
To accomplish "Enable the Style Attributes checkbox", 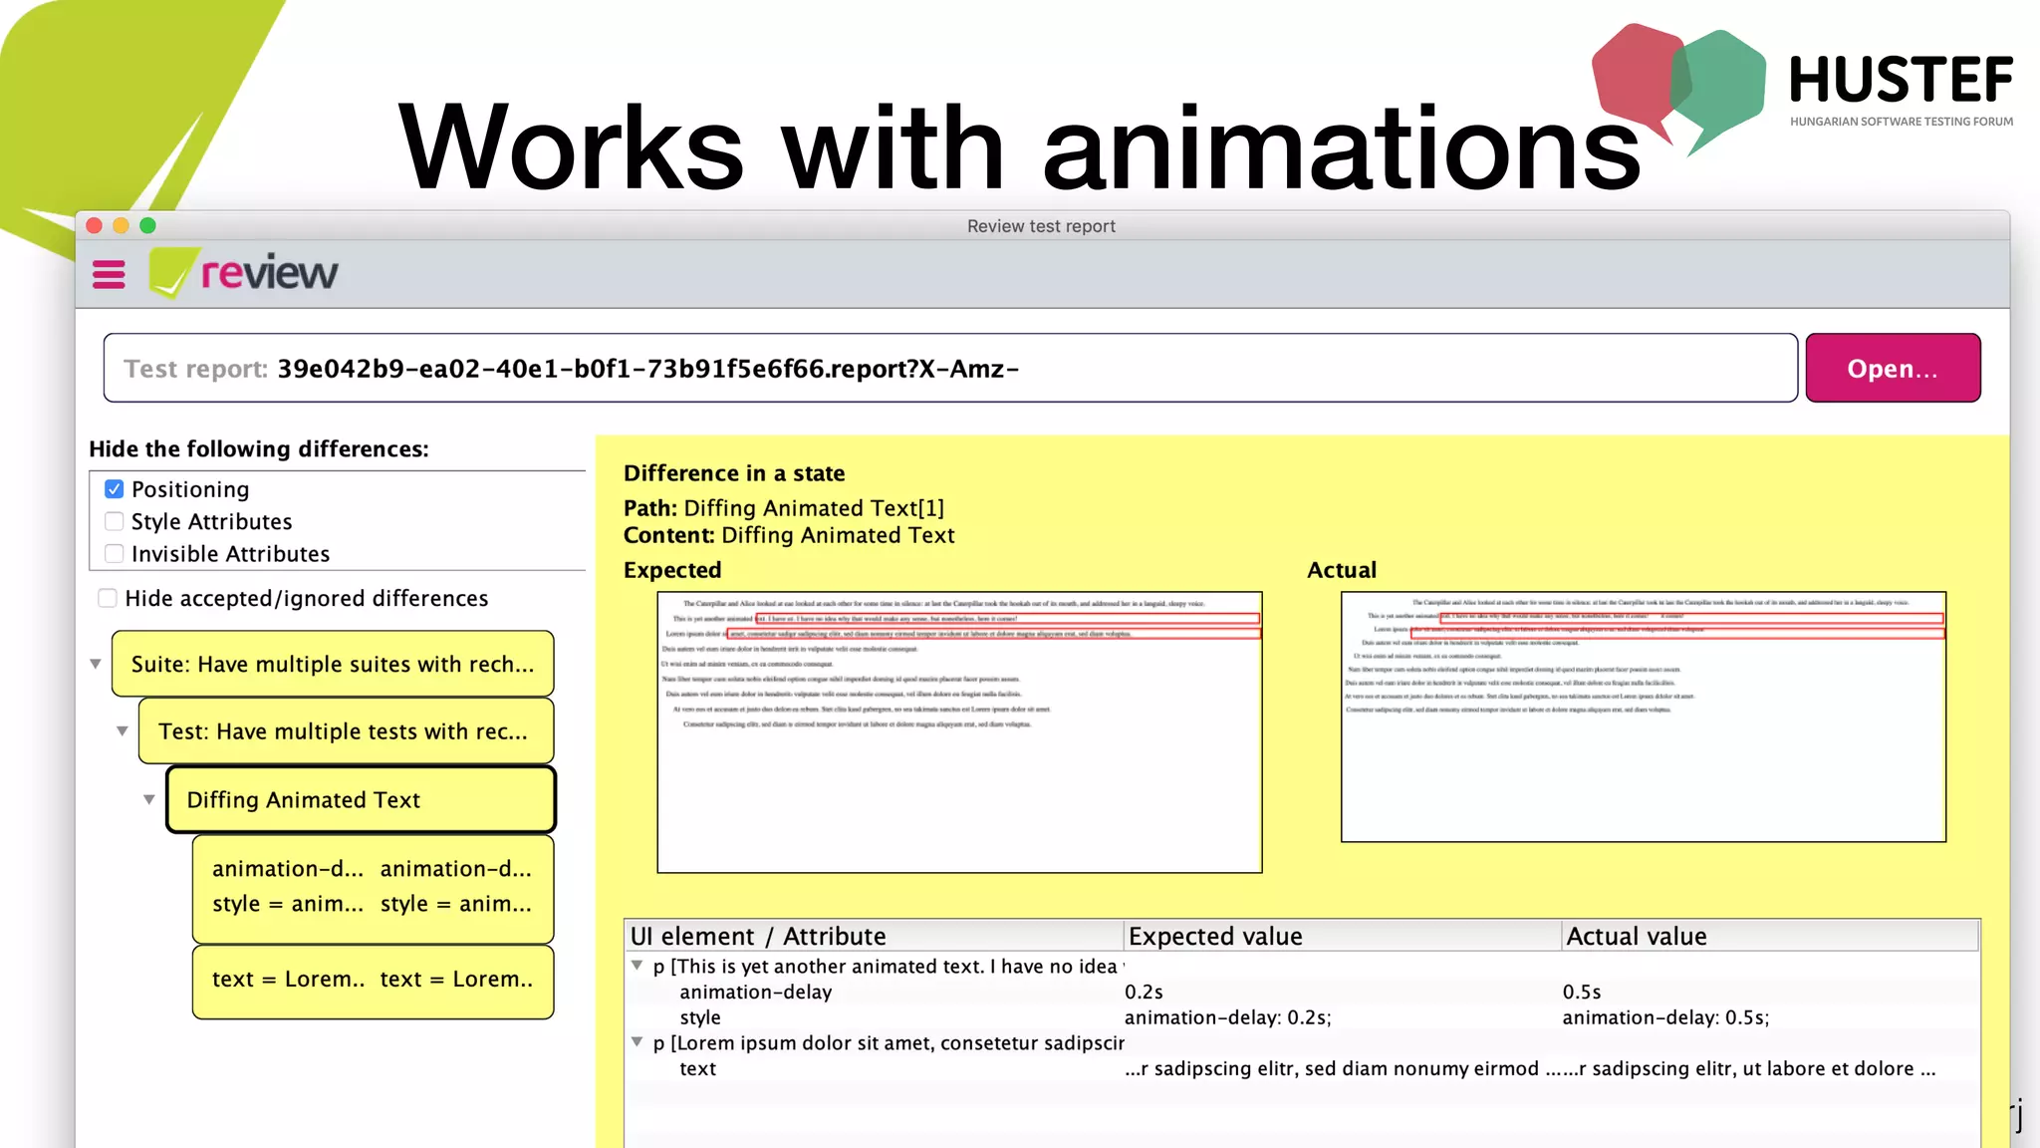I will 115,521.
